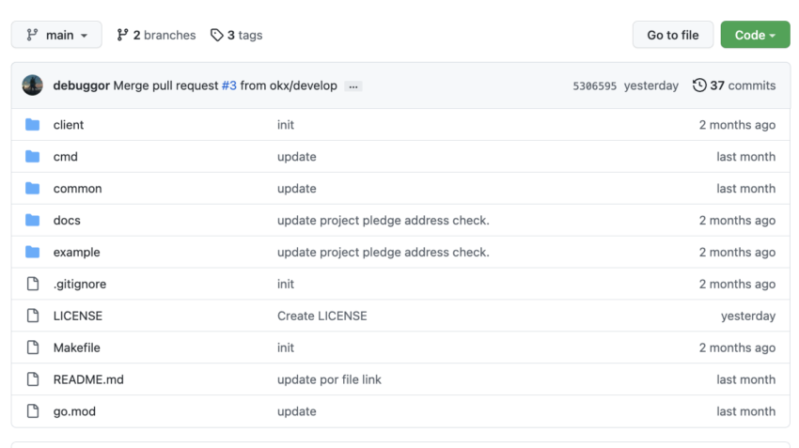The image size is (799, 448).
Task: Click the go.mod file icon
Action: coord(33,411)
